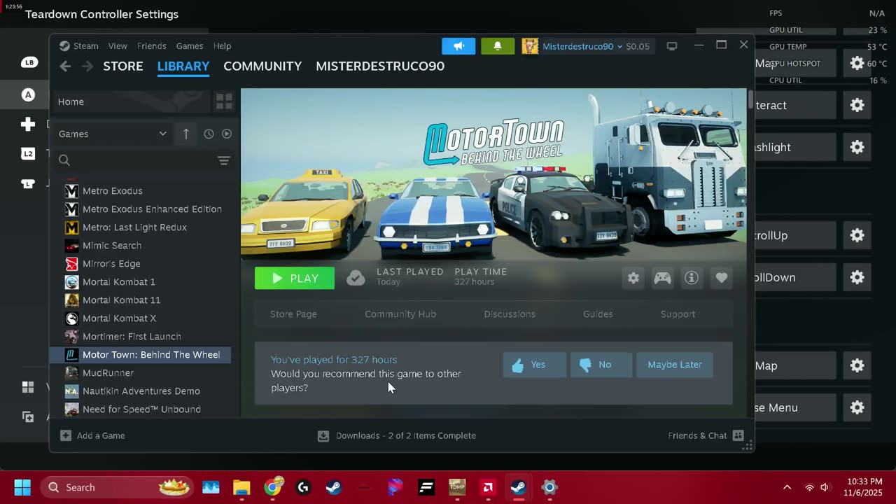Open the Games menu in menu bar

(189, 46)
